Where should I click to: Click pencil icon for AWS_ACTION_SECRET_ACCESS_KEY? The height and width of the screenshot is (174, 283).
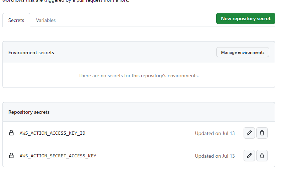pos(249,156)
